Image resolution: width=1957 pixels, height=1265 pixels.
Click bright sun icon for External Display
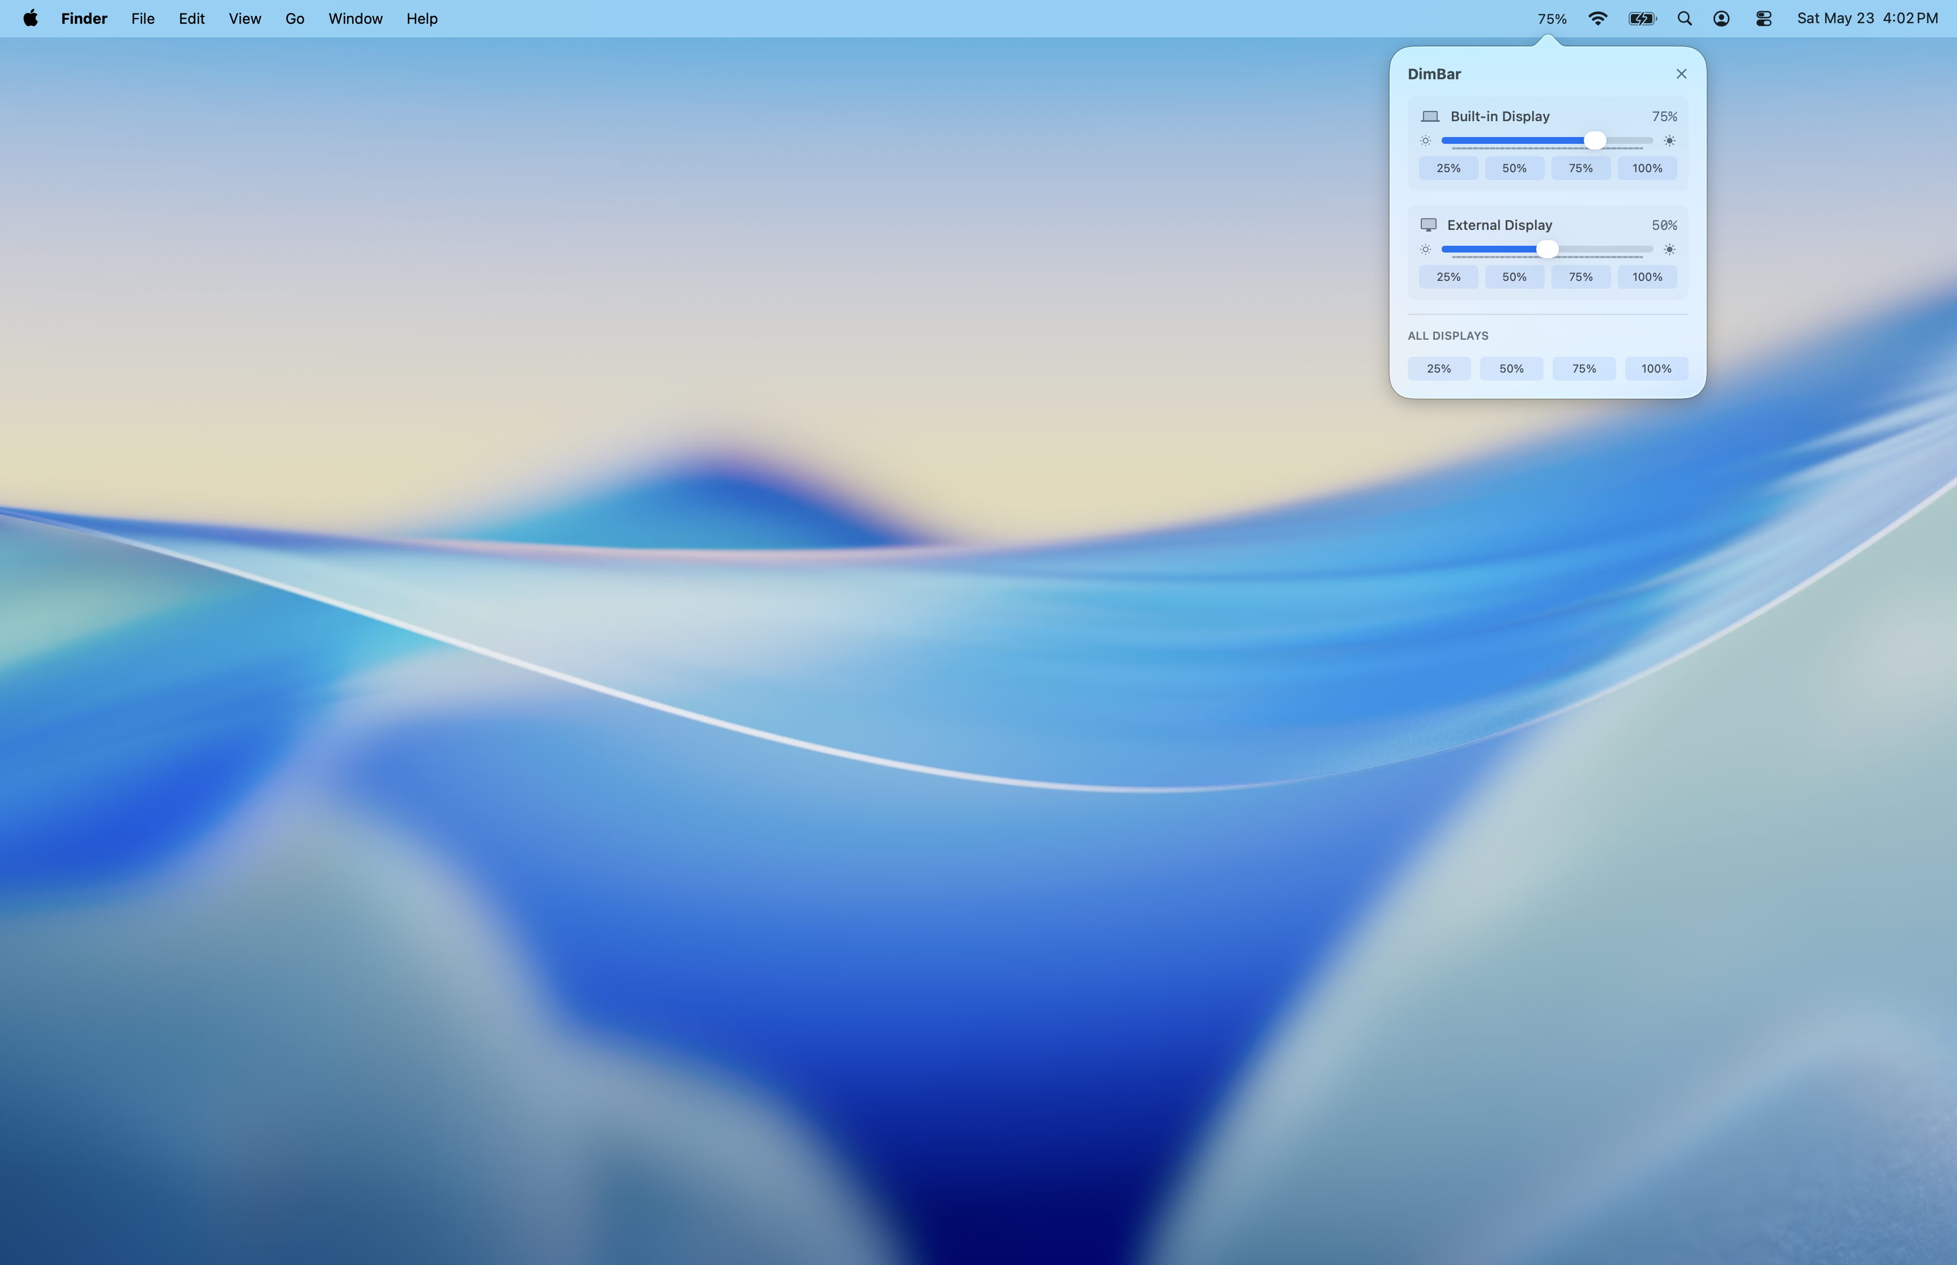pyautogui.click(x=1669, y=249)
